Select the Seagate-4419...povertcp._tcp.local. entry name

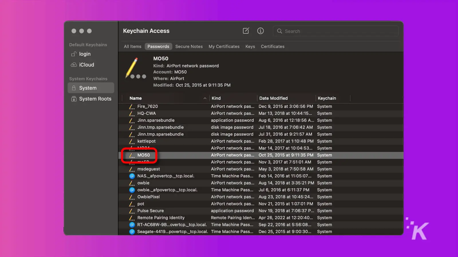pyautogui.click(x=172, y=232)
